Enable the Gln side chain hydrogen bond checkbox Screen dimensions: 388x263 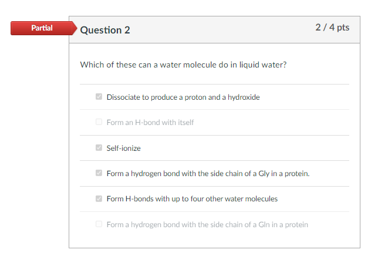(99, 224)
